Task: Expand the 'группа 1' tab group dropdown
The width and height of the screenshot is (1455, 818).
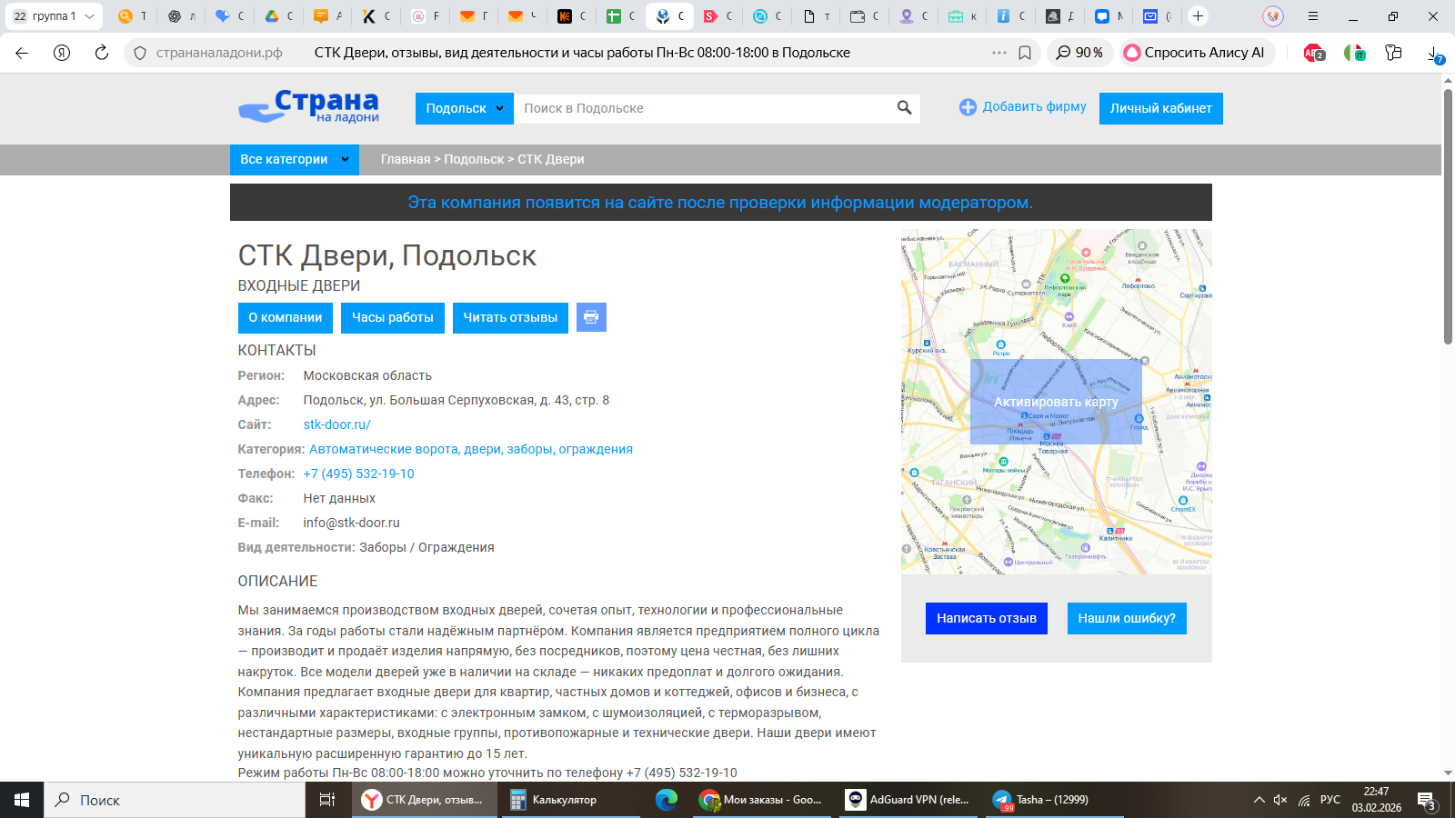Action: (54, 15)
